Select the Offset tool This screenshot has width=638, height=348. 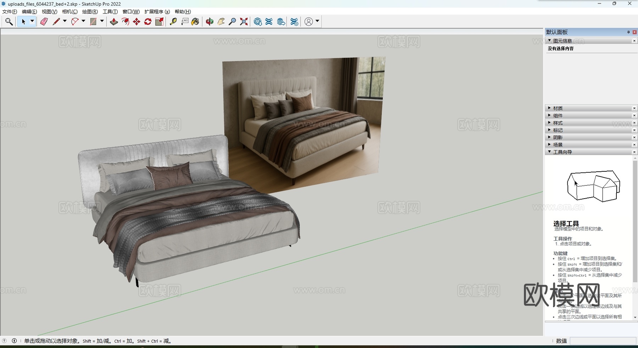pos(125,22)
